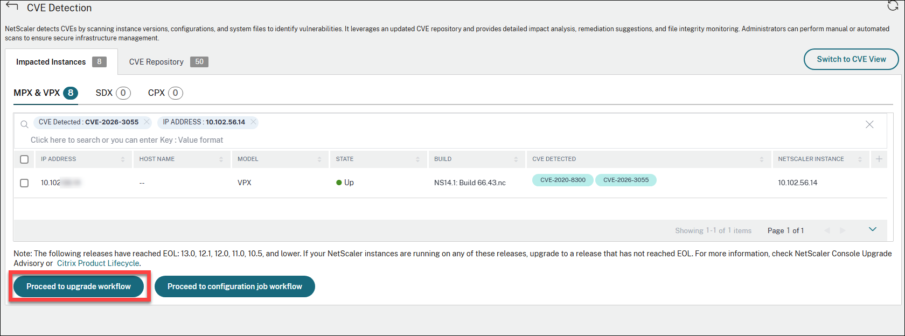The height and width of the screenshot is (336, 905).
Task: Remove the IP ADDRESS: 10.102.56.14 filter
Action: (x=253, y=122)
